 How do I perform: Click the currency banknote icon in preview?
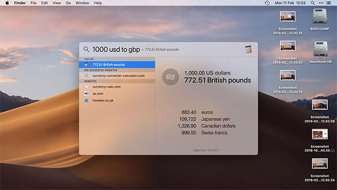170,77
